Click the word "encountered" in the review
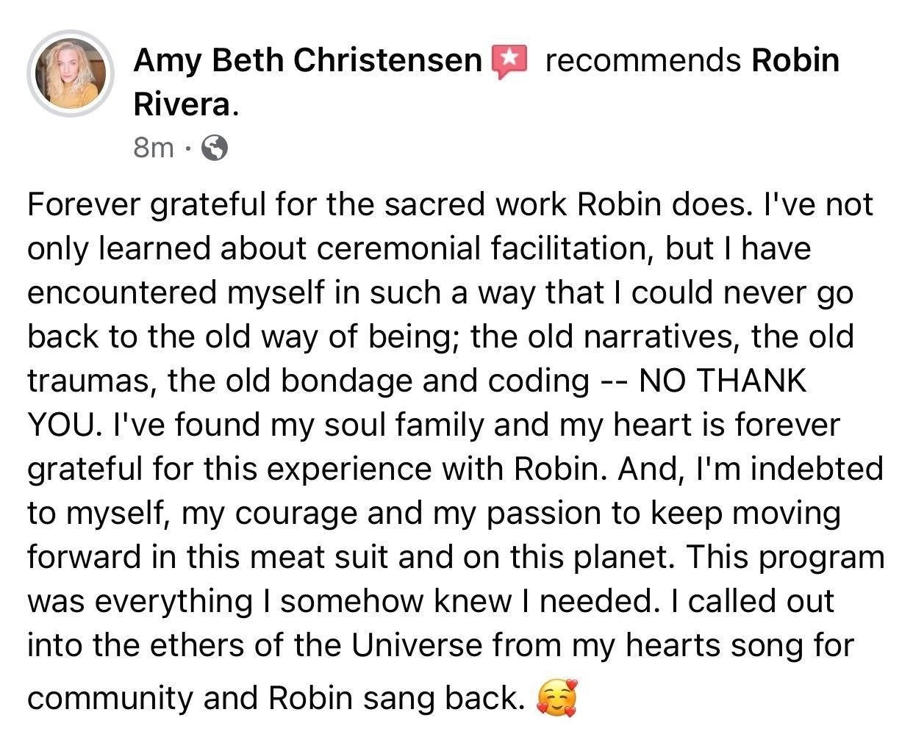The width and height of the screenshot is (913, 737). click(x=121, y=292)
